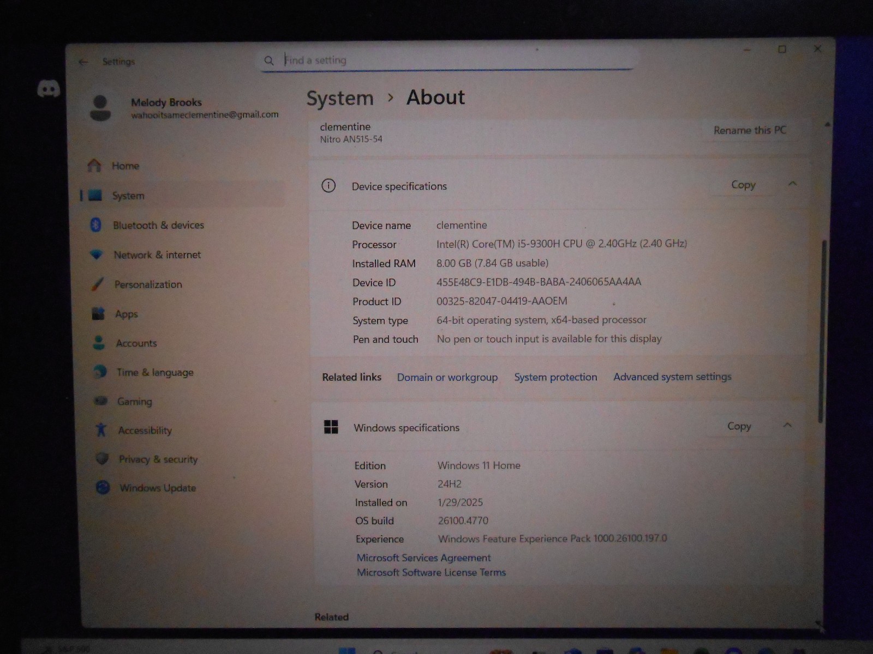Click the info icon beside Device specifications
873x654 pixels.
328,186
